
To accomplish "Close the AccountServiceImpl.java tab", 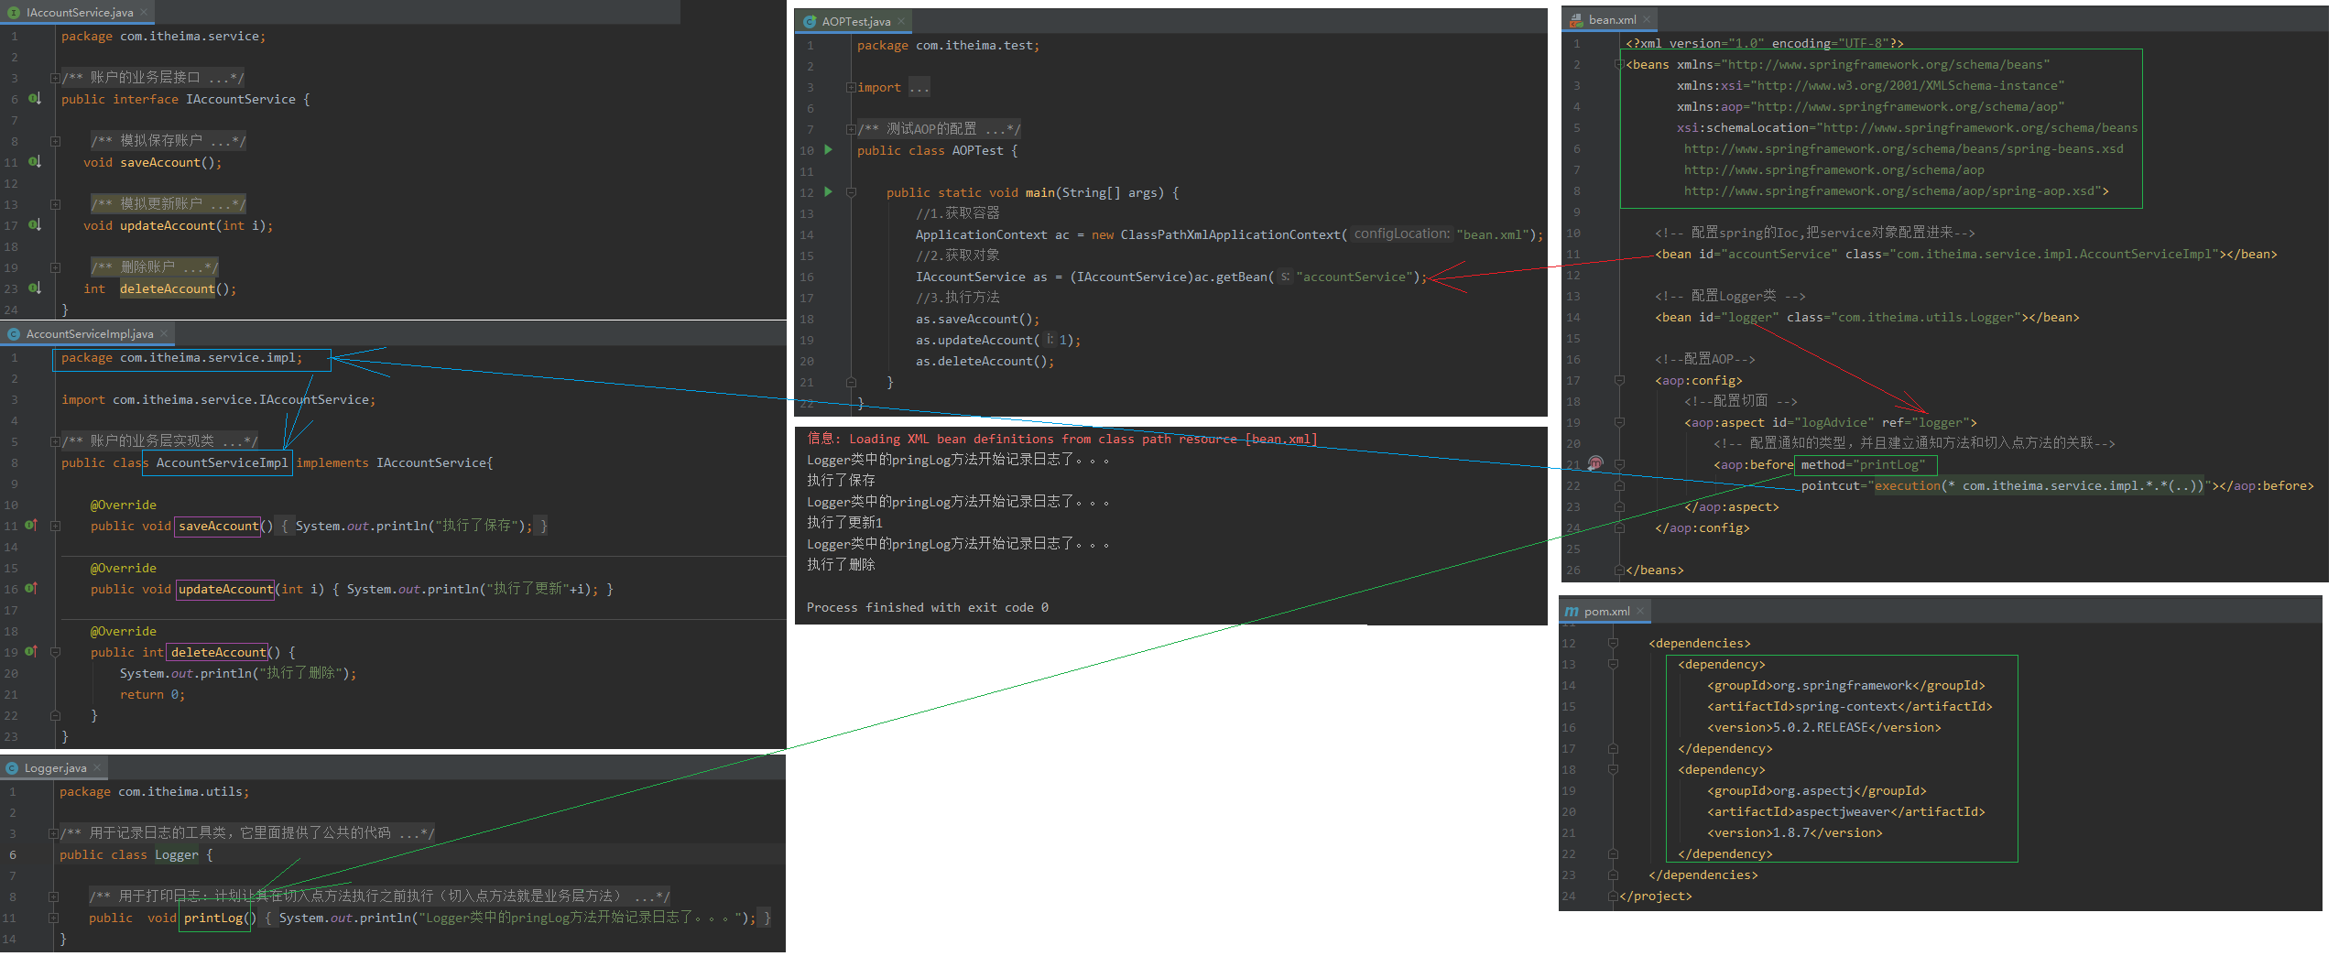I will tap(164, 333).
